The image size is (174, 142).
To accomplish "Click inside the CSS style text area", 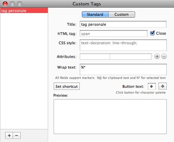I will (123, 45).
